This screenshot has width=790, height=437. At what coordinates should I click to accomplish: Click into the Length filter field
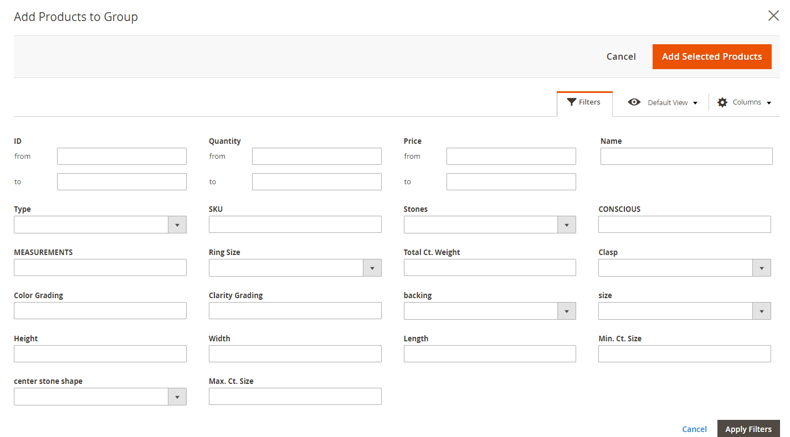point(490,353)
